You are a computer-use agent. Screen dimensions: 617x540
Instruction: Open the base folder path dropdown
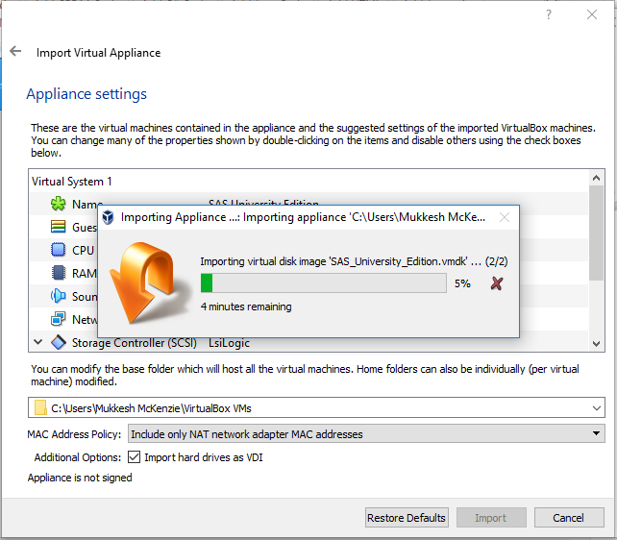pos(597,407)
